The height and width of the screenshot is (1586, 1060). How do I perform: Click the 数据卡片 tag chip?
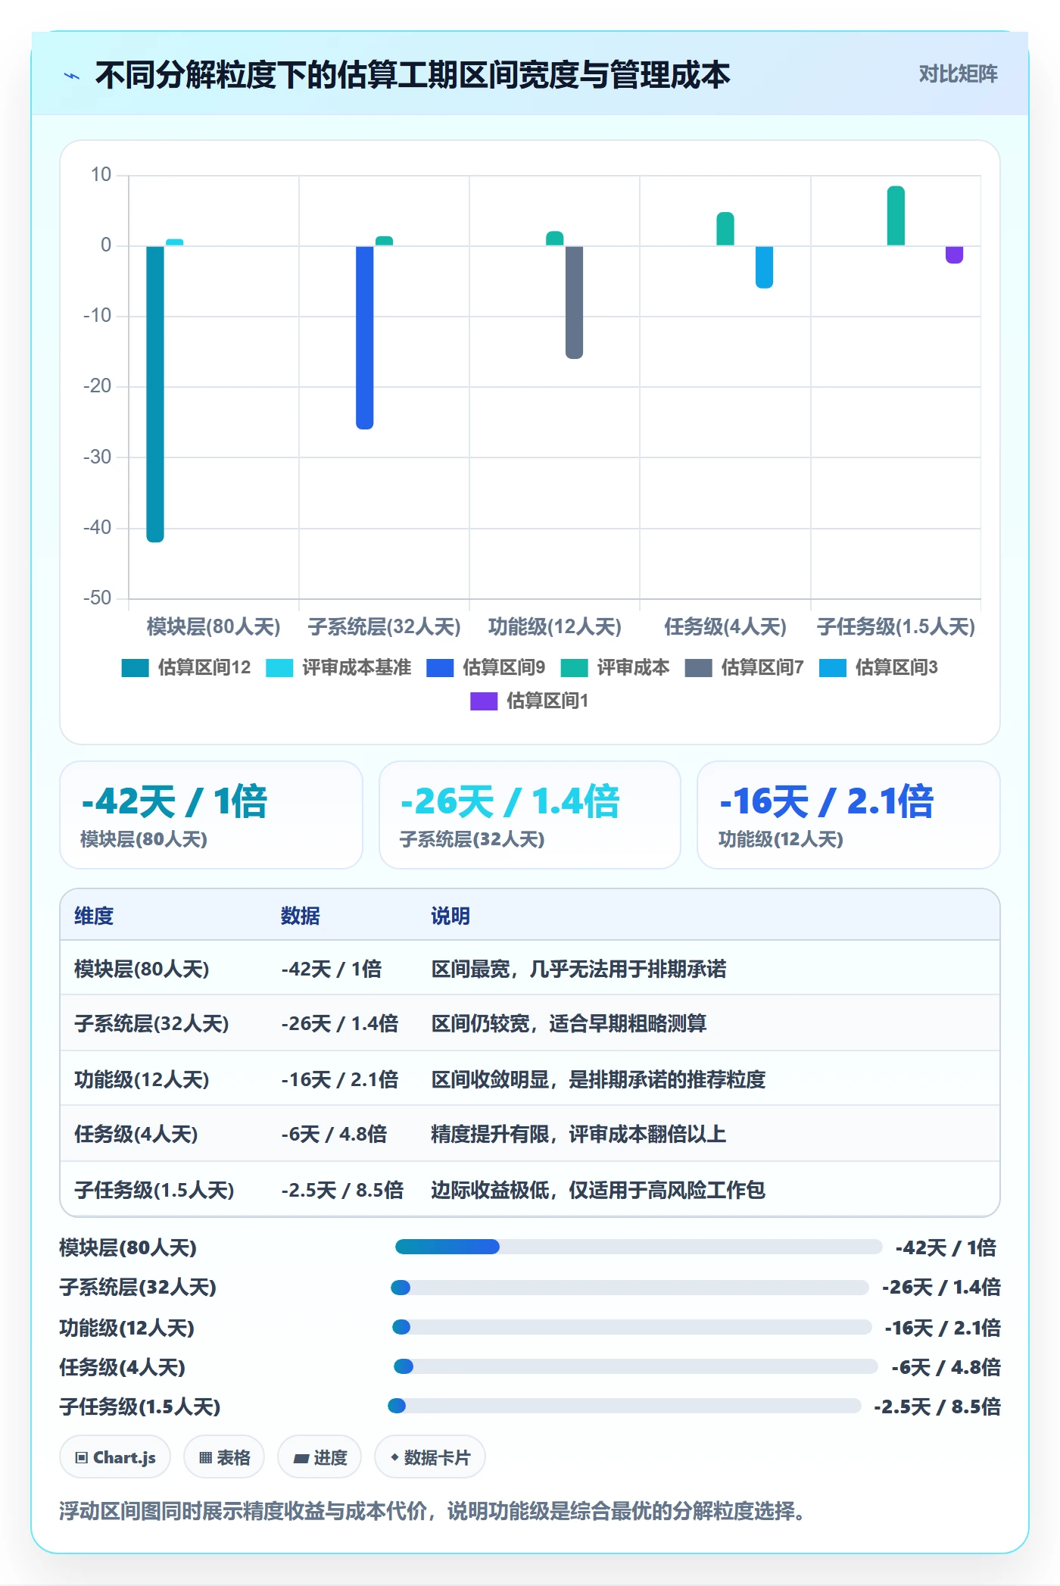click(x=430, y=1457)
